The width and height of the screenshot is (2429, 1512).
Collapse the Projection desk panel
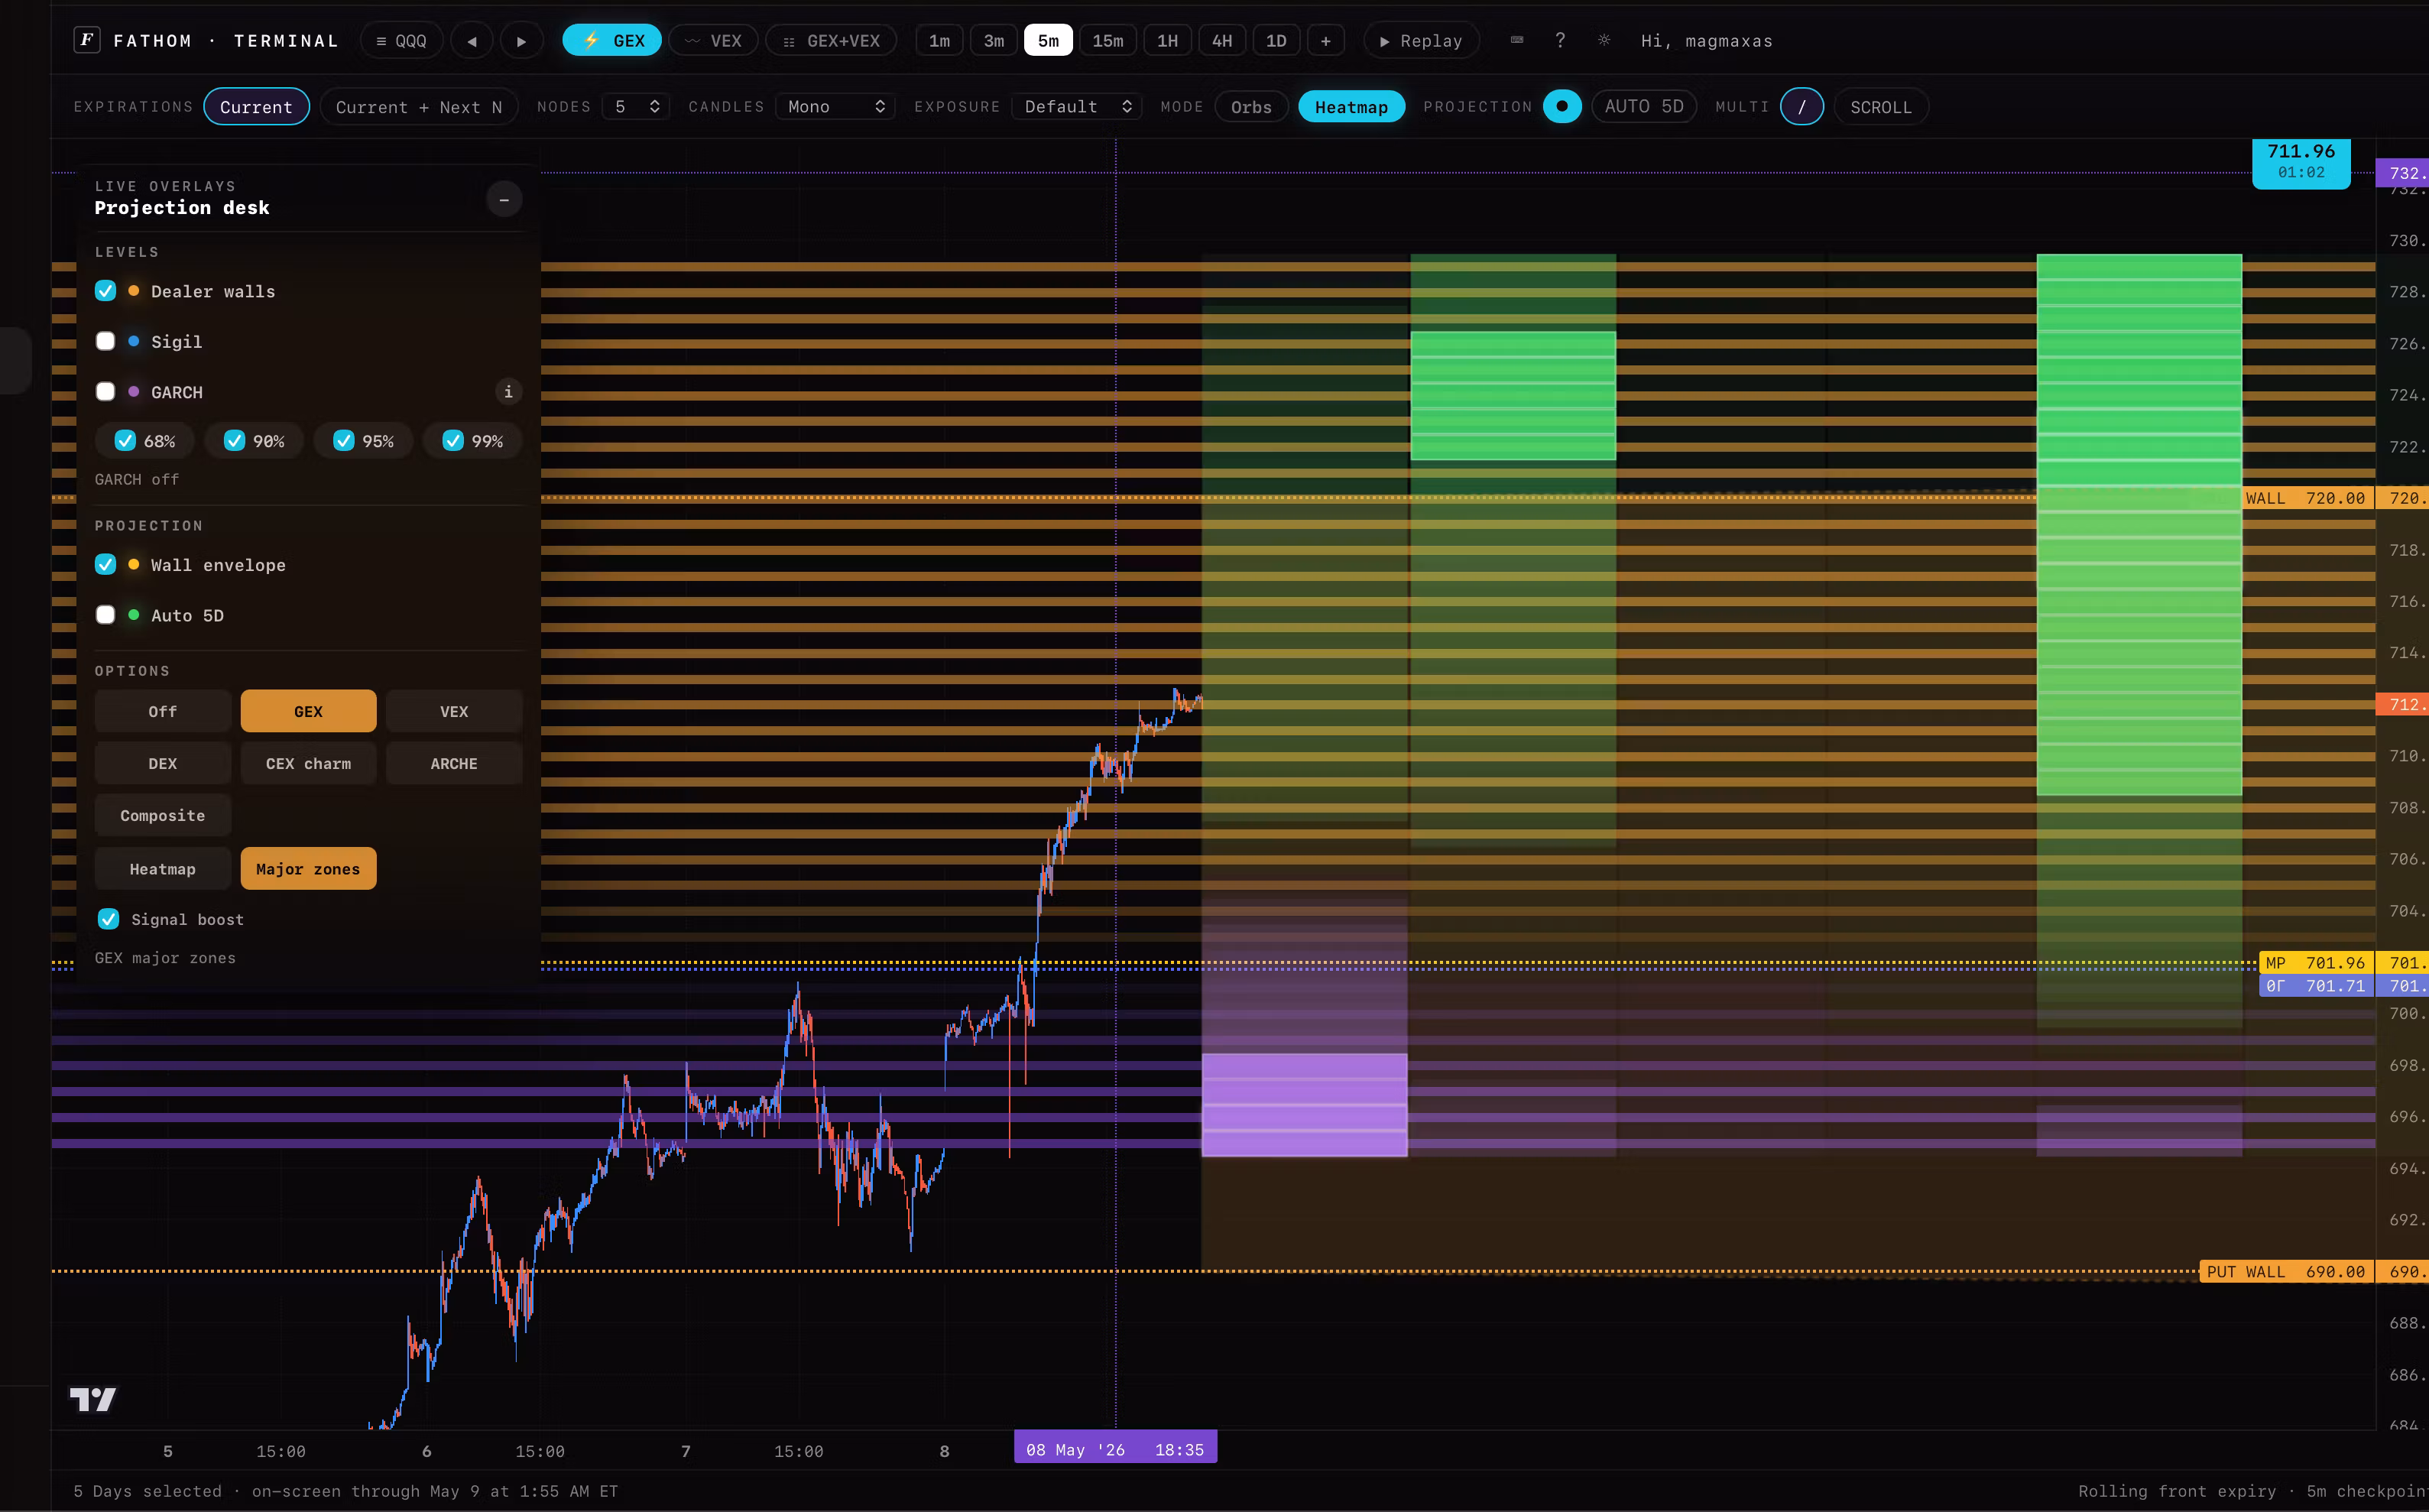point(504,200)
